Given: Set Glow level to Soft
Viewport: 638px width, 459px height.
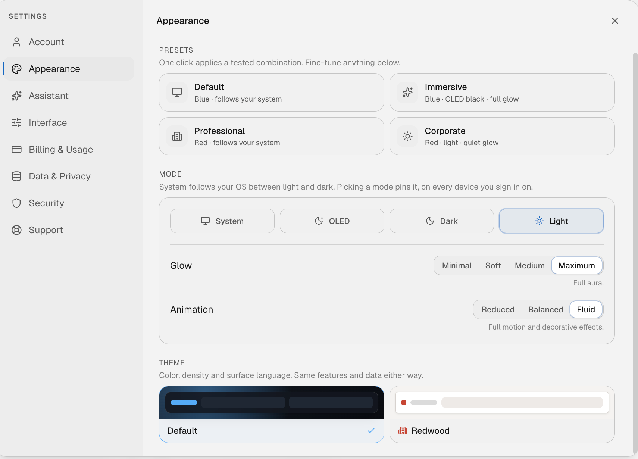Looking at the screenshot, I should [493, 266].
